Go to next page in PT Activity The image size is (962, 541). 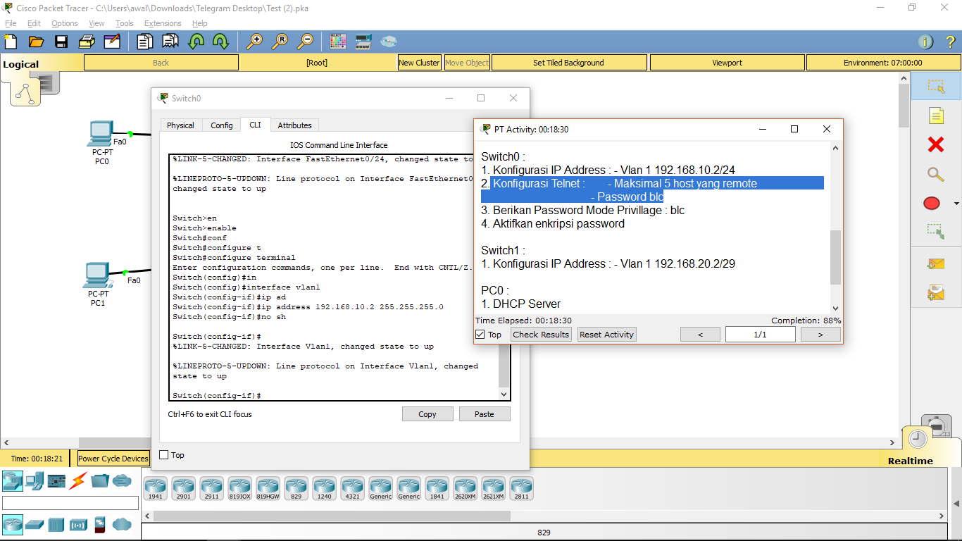[x=820, y=335]
